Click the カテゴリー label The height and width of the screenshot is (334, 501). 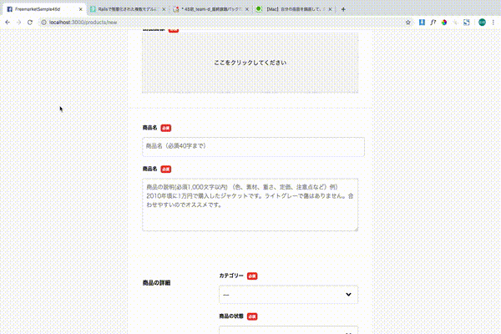coord(231,276)
